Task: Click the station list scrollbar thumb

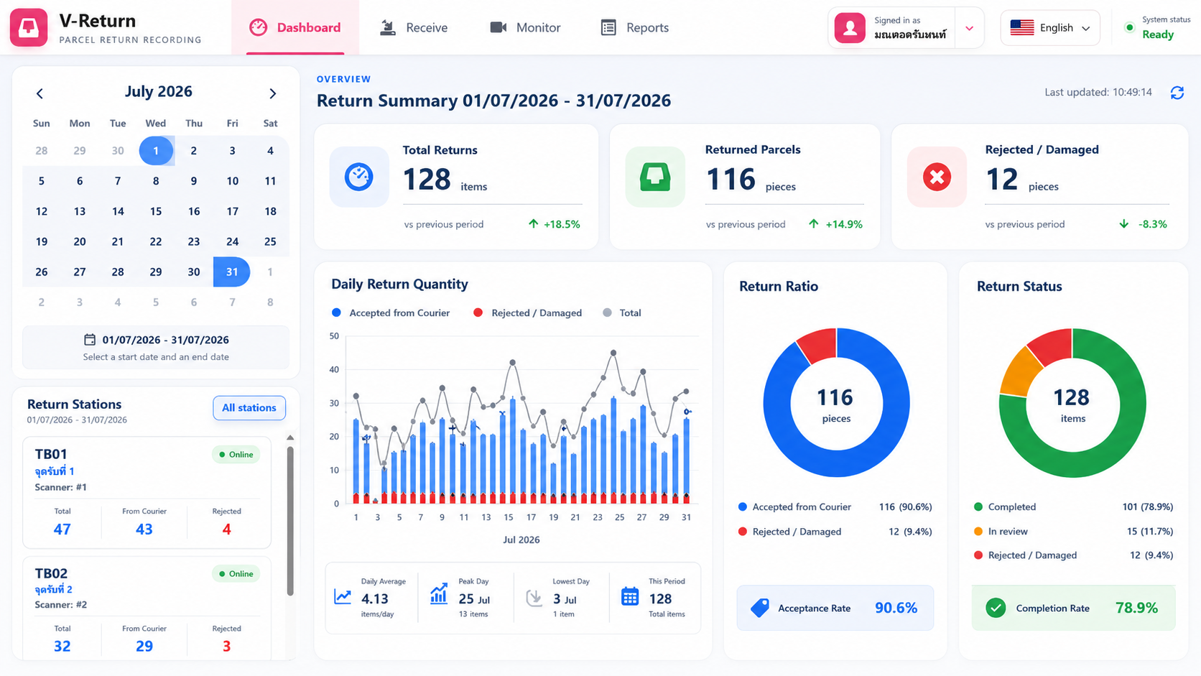Action: (290, 521)
